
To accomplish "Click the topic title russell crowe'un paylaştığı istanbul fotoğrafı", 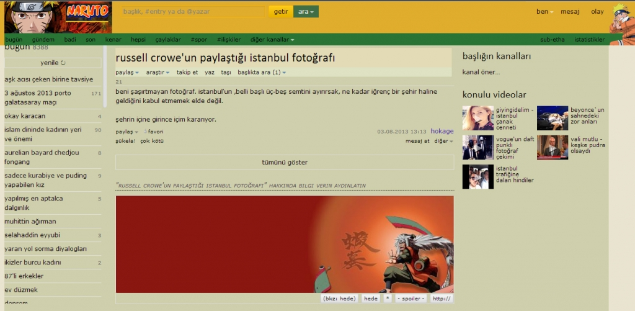I will point(225,58).
